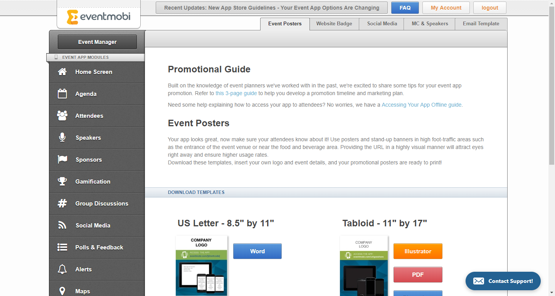Open the 'this 3-page guide' link
This screenshot has height=296, width=555.
(x=236, y=93)
